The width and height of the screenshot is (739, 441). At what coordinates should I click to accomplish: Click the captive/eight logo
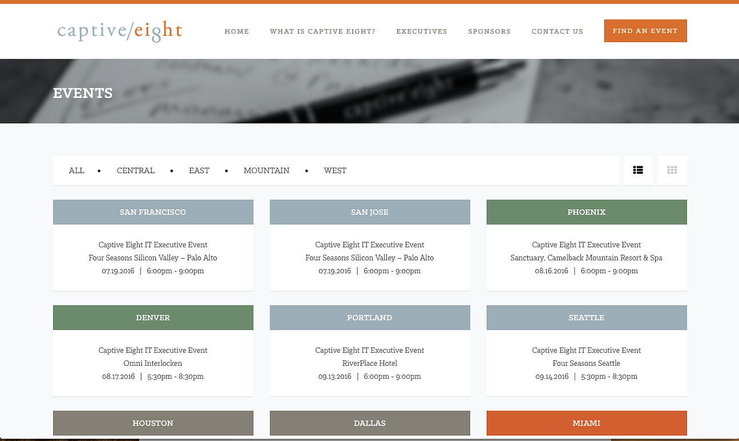tap(120, 31)
